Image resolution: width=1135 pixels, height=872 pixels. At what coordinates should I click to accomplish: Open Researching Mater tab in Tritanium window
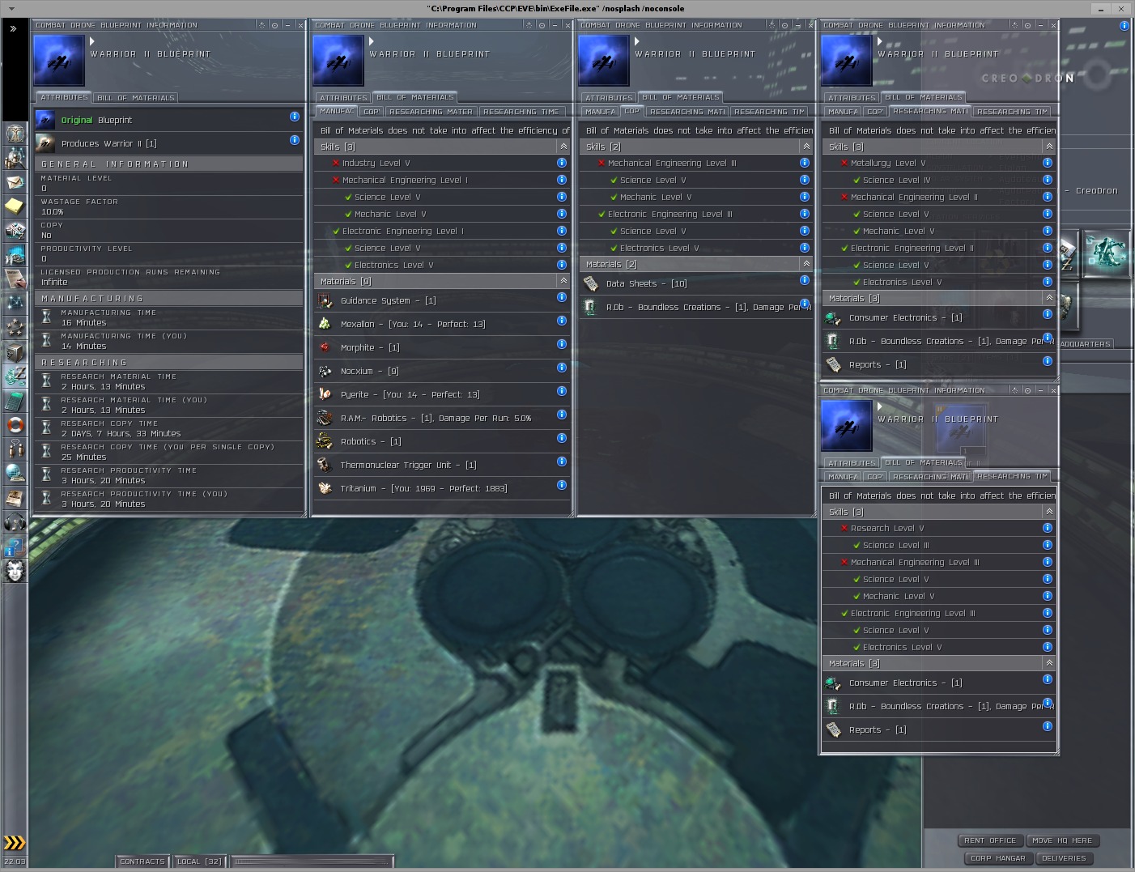(431, 112)
